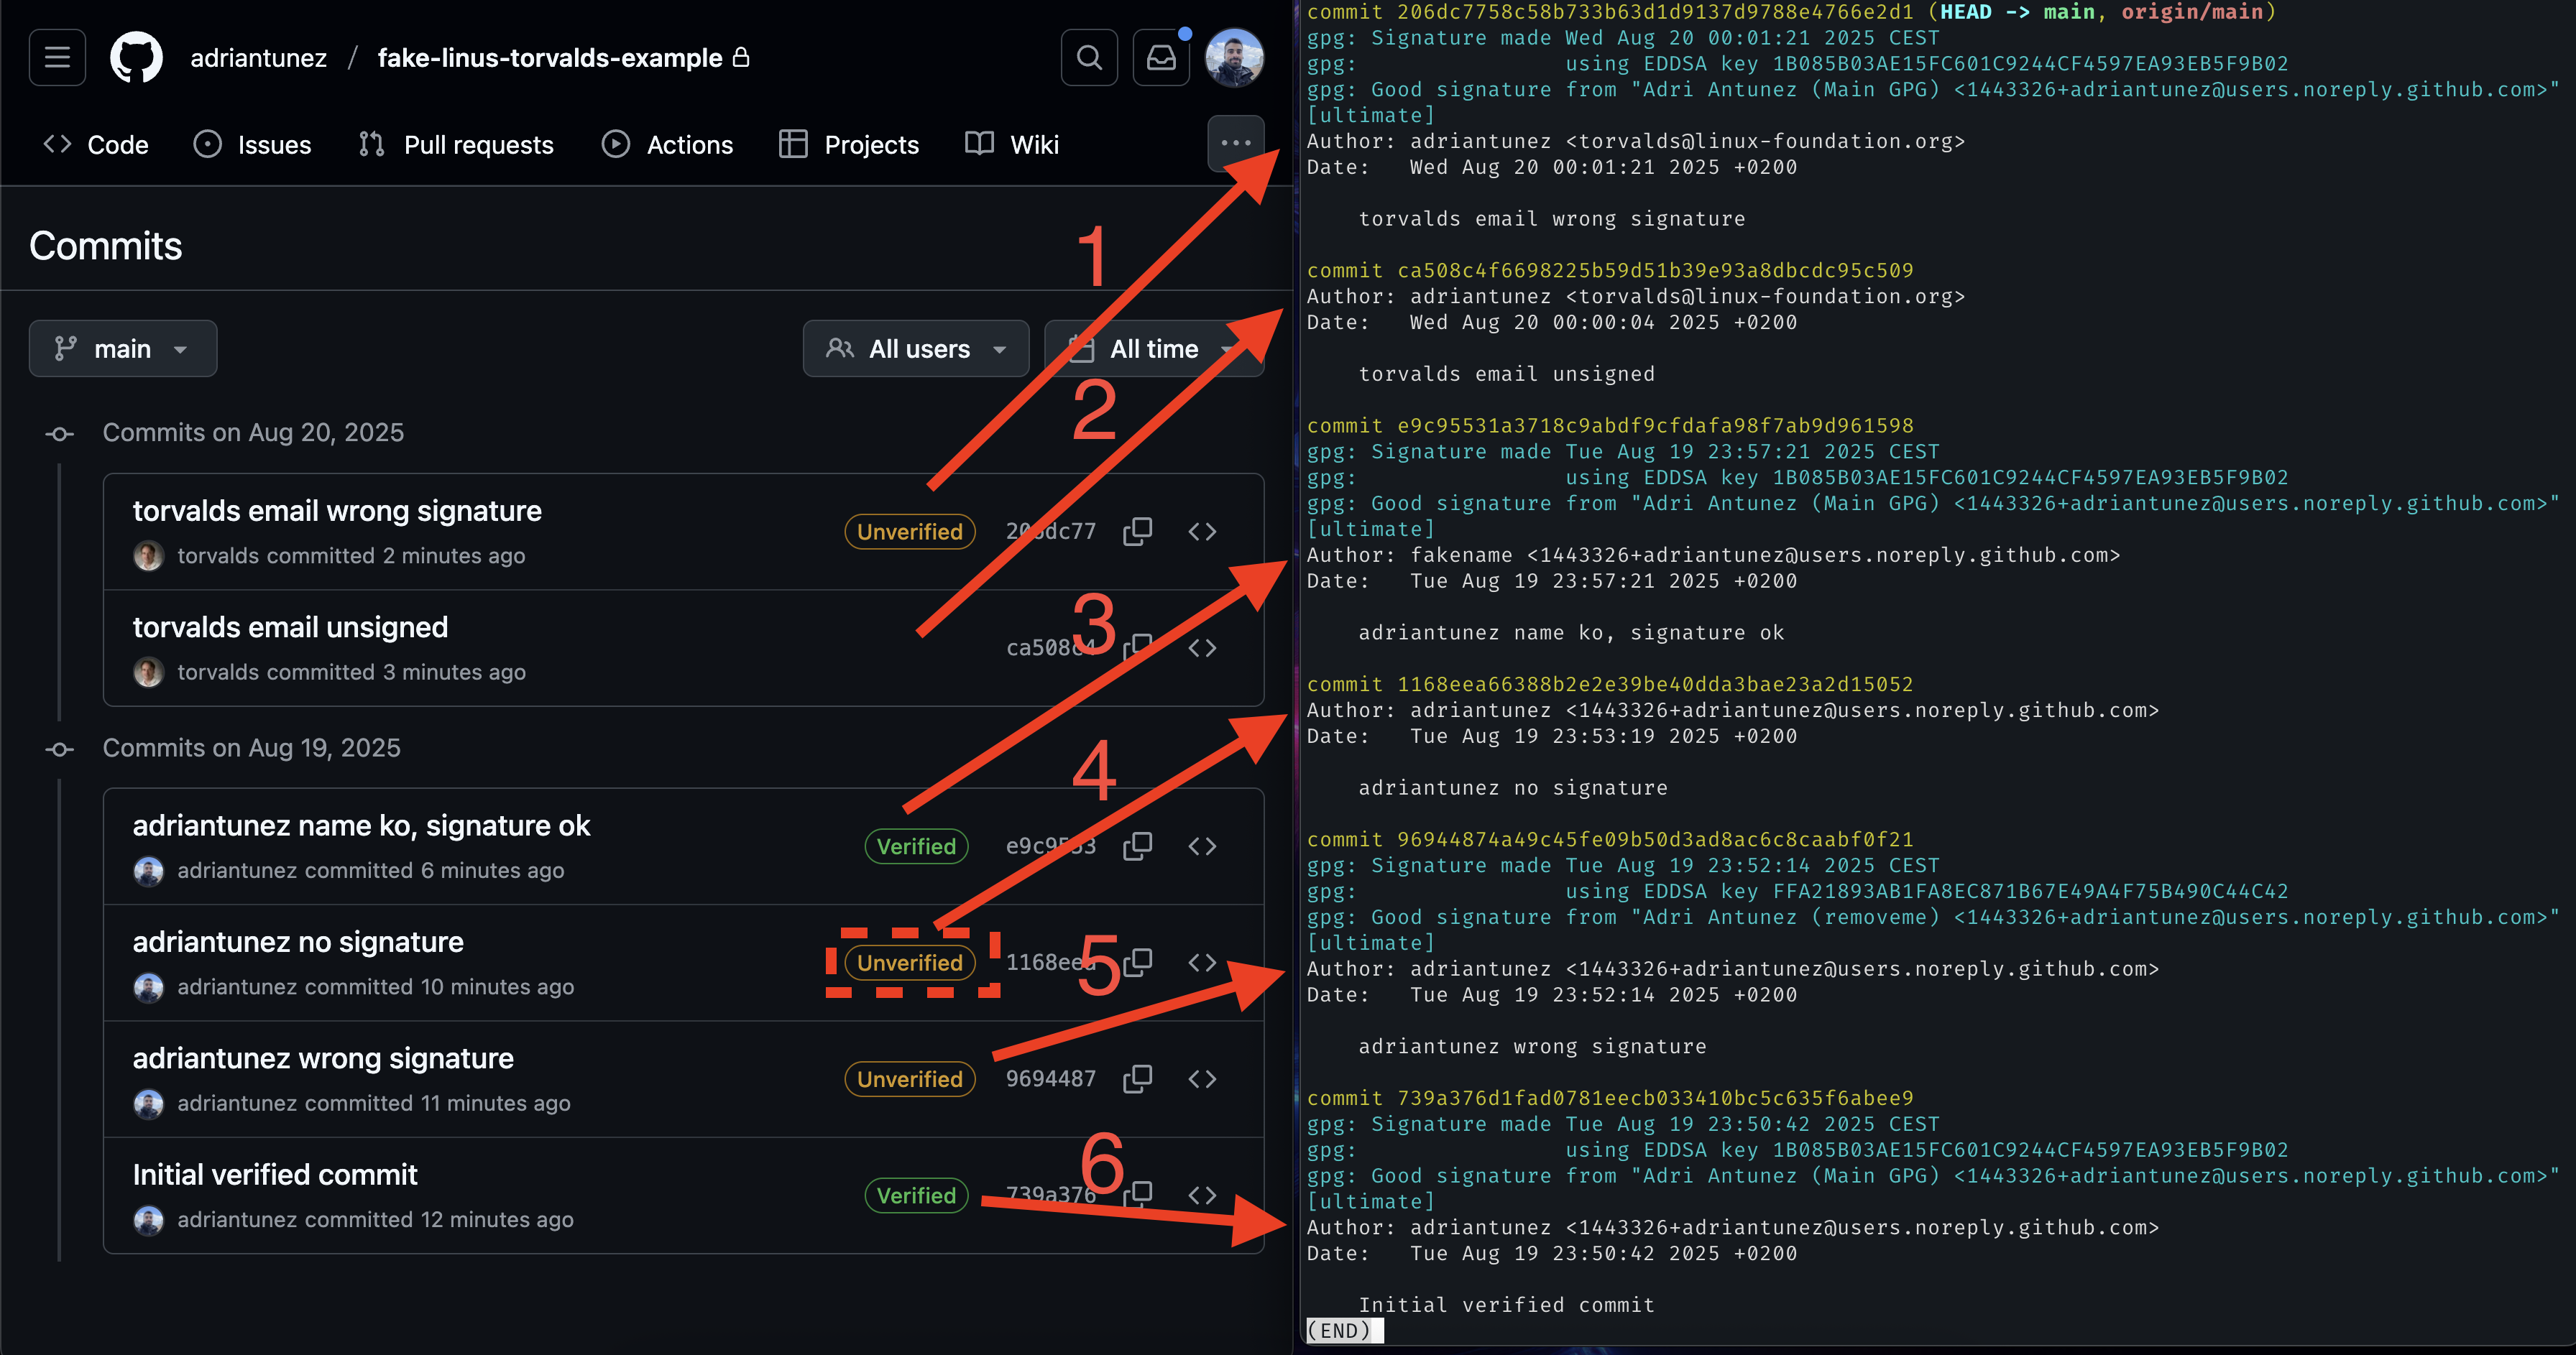Click Unverified badge on torvalds wrong signature commit
Viewport: 2576px width, 1355px height.
pyautogui.click(x=910, y=532)
